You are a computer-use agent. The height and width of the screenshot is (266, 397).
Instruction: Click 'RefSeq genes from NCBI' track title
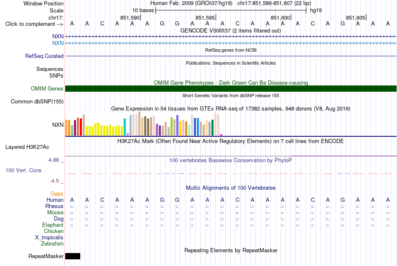tap(231, 50)
